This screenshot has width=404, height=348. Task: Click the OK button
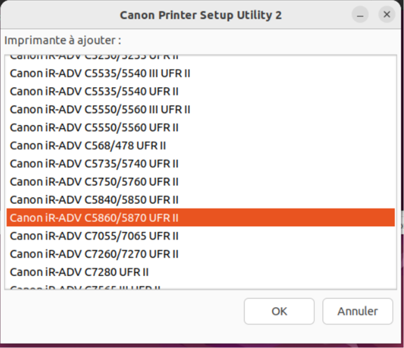coord(279,311)
